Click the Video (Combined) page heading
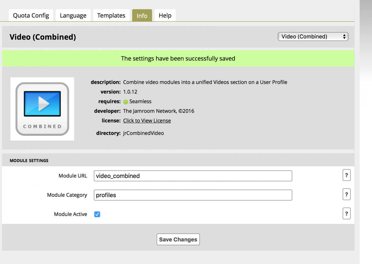This screenshot has height=264, width=372. (x=43, y=37)
